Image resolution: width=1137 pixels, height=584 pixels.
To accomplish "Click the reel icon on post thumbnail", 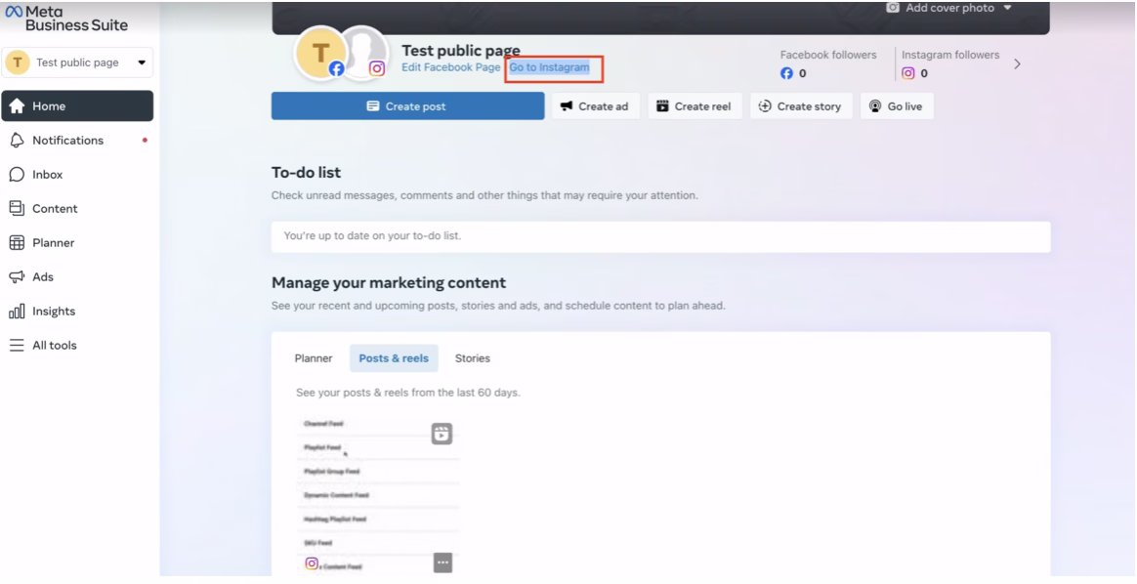I will pos(442,434).
